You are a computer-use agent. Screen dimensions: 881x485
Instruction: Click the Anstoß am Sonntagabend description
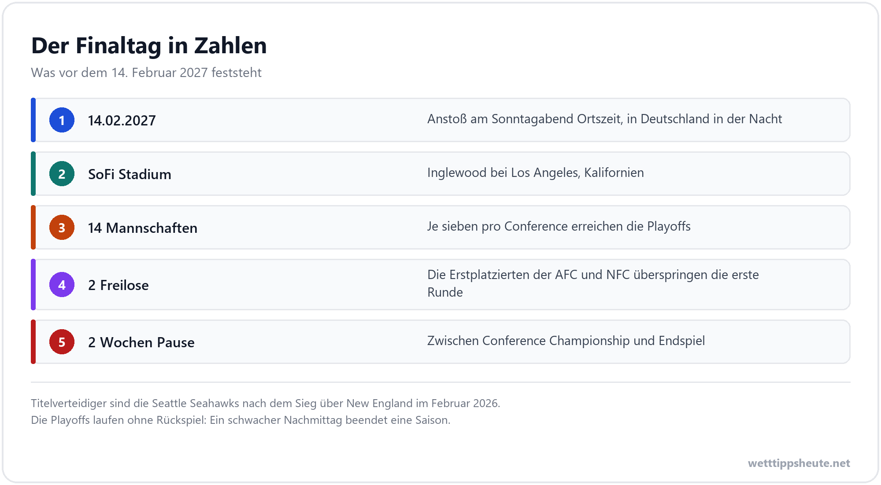coord(604,119)
